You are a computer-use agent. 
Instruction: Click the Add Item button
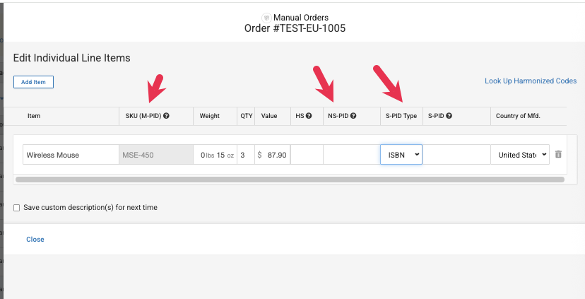(34, 82)
